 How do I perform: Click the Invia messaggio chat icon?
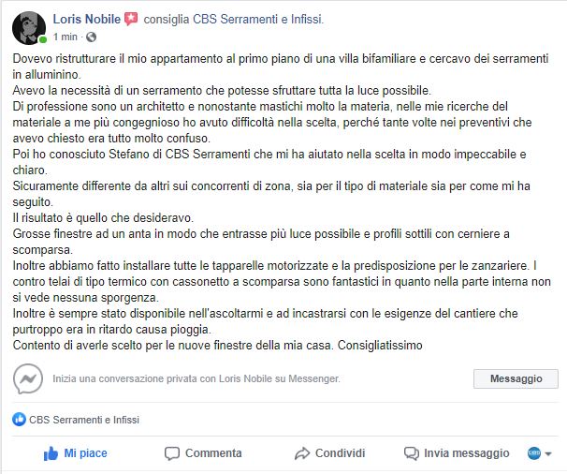pos(411,453)
